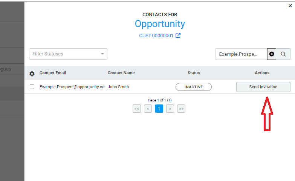
Task: Send Invitation to John Smith
Action: (263, 87)
